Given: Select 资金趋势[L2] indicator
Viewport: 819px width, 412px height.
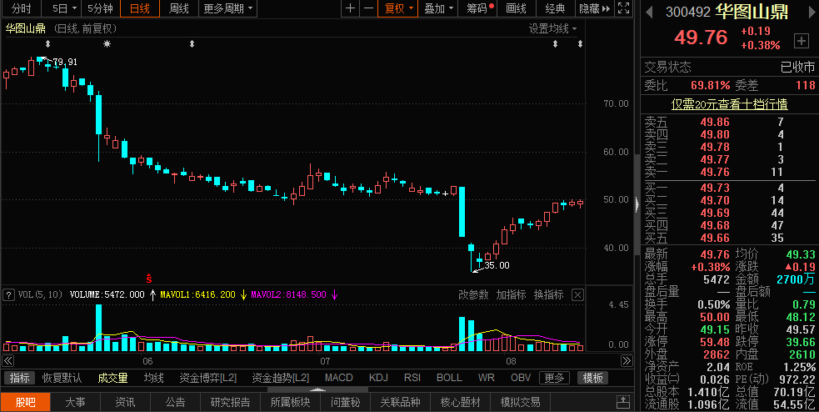Looking at the screenshot, I should (x=281, y=378).
